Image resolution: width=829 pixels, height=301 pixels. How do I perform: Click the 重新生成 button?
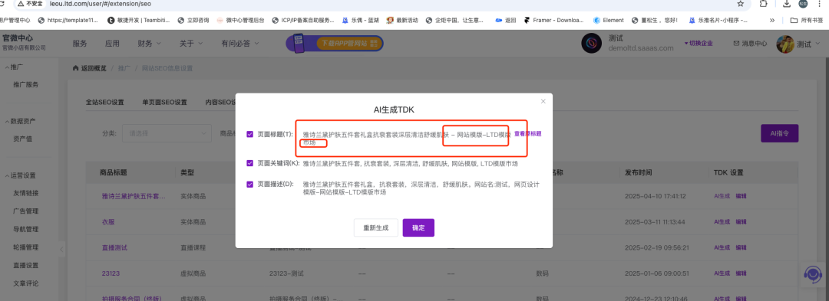(x=375, y=227)
